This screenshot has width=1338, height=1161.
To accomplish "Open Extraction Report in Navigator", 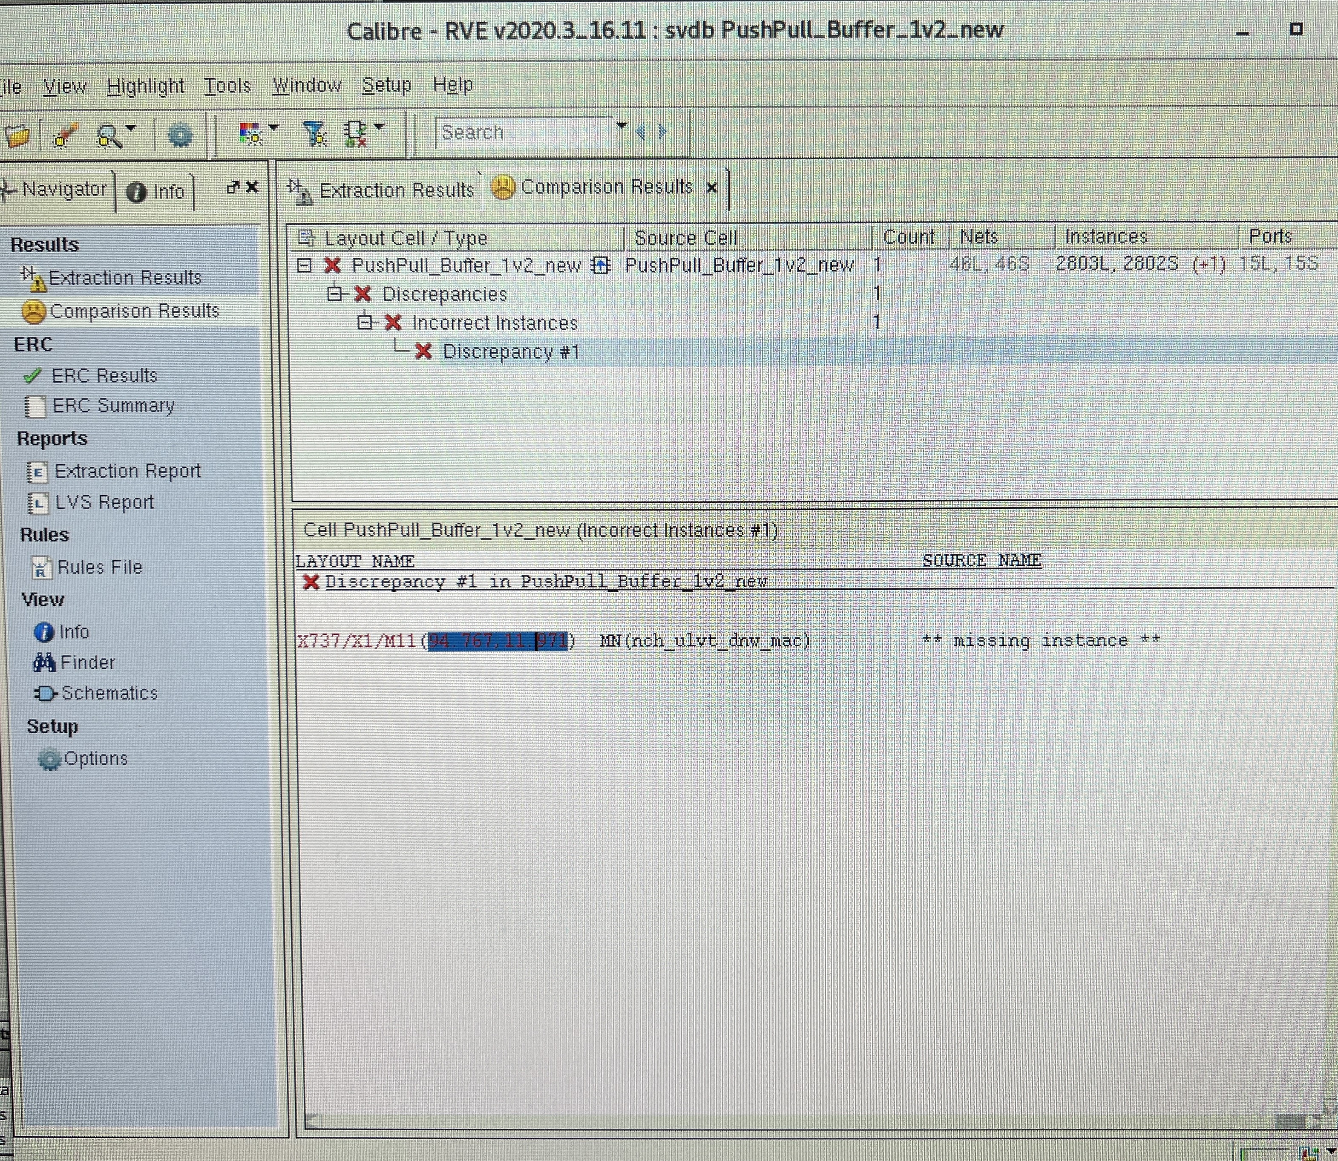I will [x=114, y=471].
